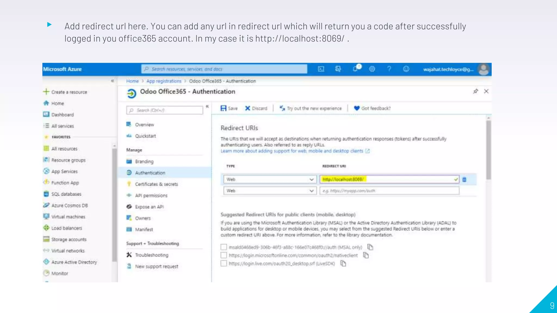Open the notifications bell icon
Viewport: 557px width, 313px height.
[356, 69]
